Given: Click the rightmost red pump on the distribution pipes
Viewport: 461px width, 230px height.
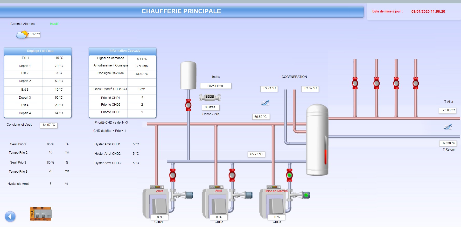Looking at the screenshot, I should [416, 83].
